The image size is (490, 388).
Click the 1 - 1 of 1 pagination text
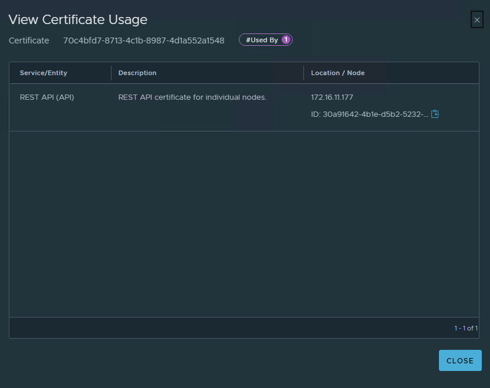coord(465,328)
